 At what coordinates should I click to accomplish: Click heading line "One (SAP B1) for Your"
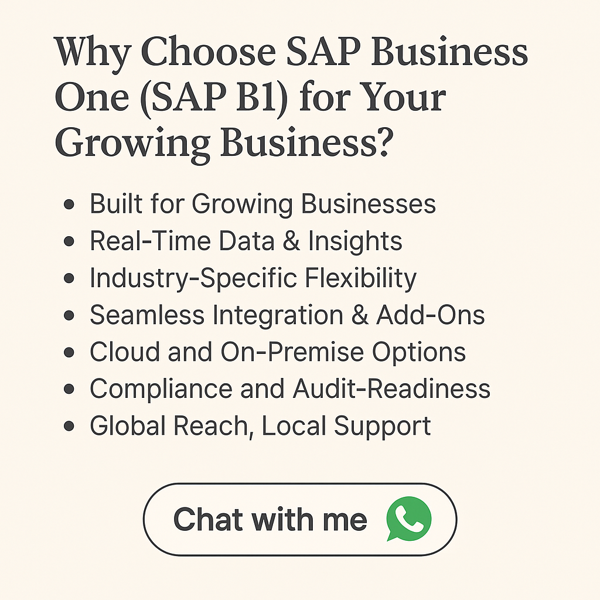(x=250, y=98)
